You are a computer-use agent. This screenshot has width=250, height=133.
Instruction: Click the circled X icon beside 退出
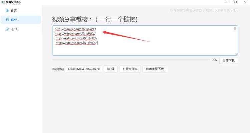point(7,29)
